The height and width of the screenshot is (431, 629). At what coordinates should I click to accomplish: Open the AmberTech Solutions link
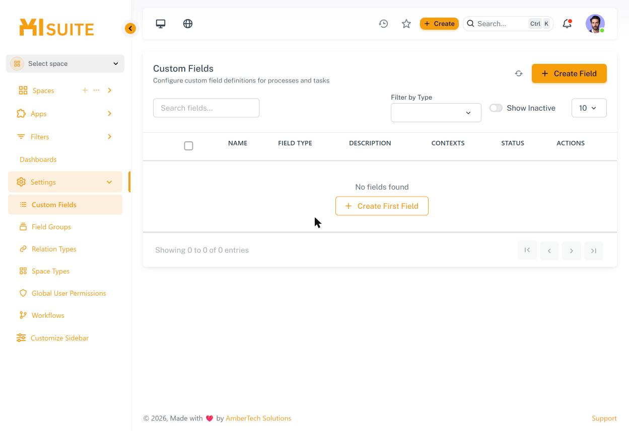258,418
